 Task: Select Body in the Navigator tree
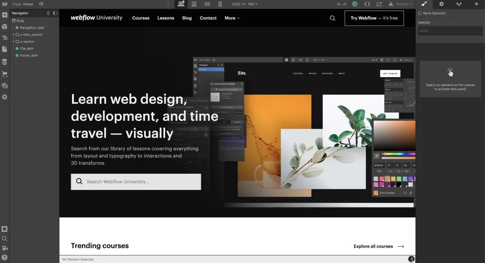(20, 21)
